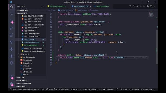Open app.module.ts in file tree
166x93 pixels.
point(30,30)
